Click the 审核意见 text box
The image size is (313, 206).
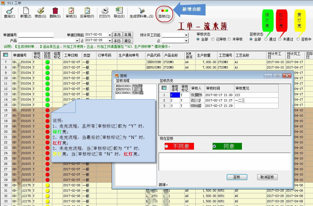pyautogui.click(x=224, y=161)
